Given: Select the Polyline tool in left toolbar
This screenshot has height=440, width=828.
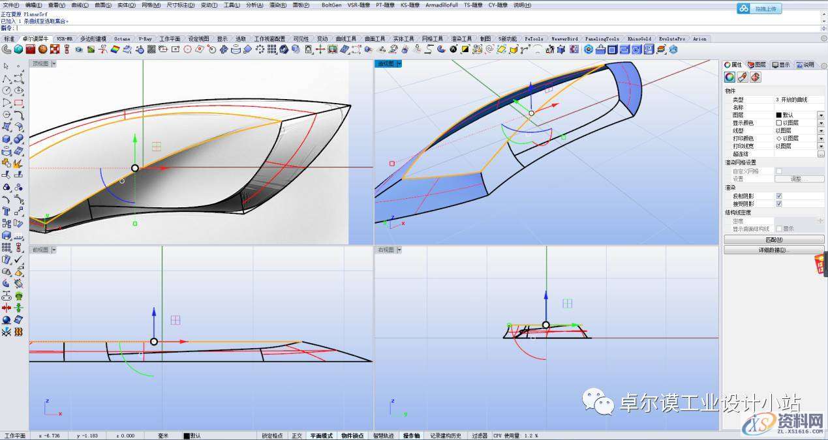Looking at the screenshot, I should [x=7, y=78].
